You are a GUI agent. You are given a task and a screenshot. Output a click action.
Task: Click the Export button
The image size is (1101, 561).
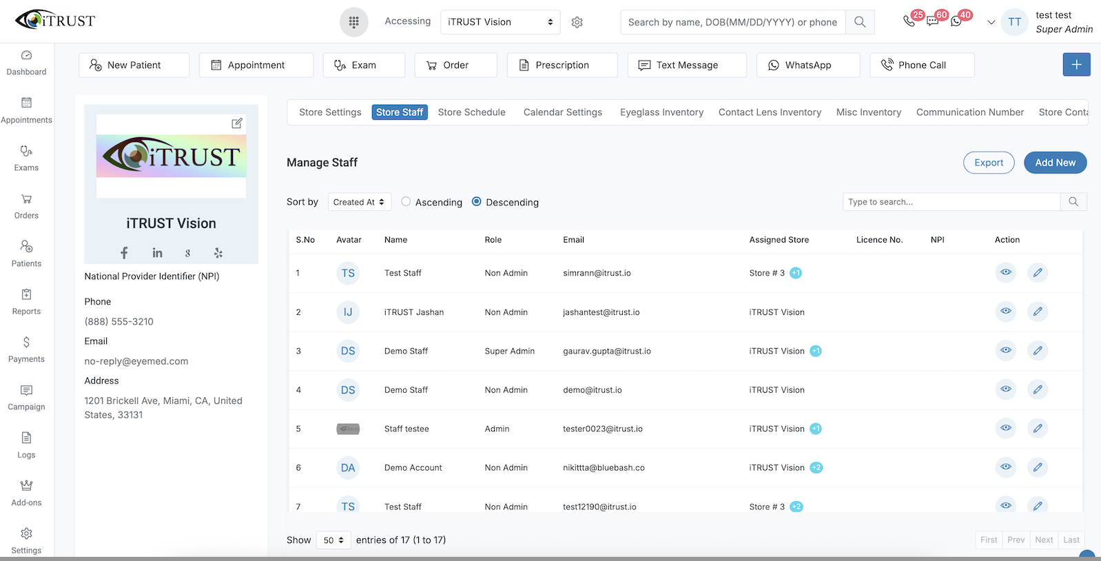pos(989,163)
